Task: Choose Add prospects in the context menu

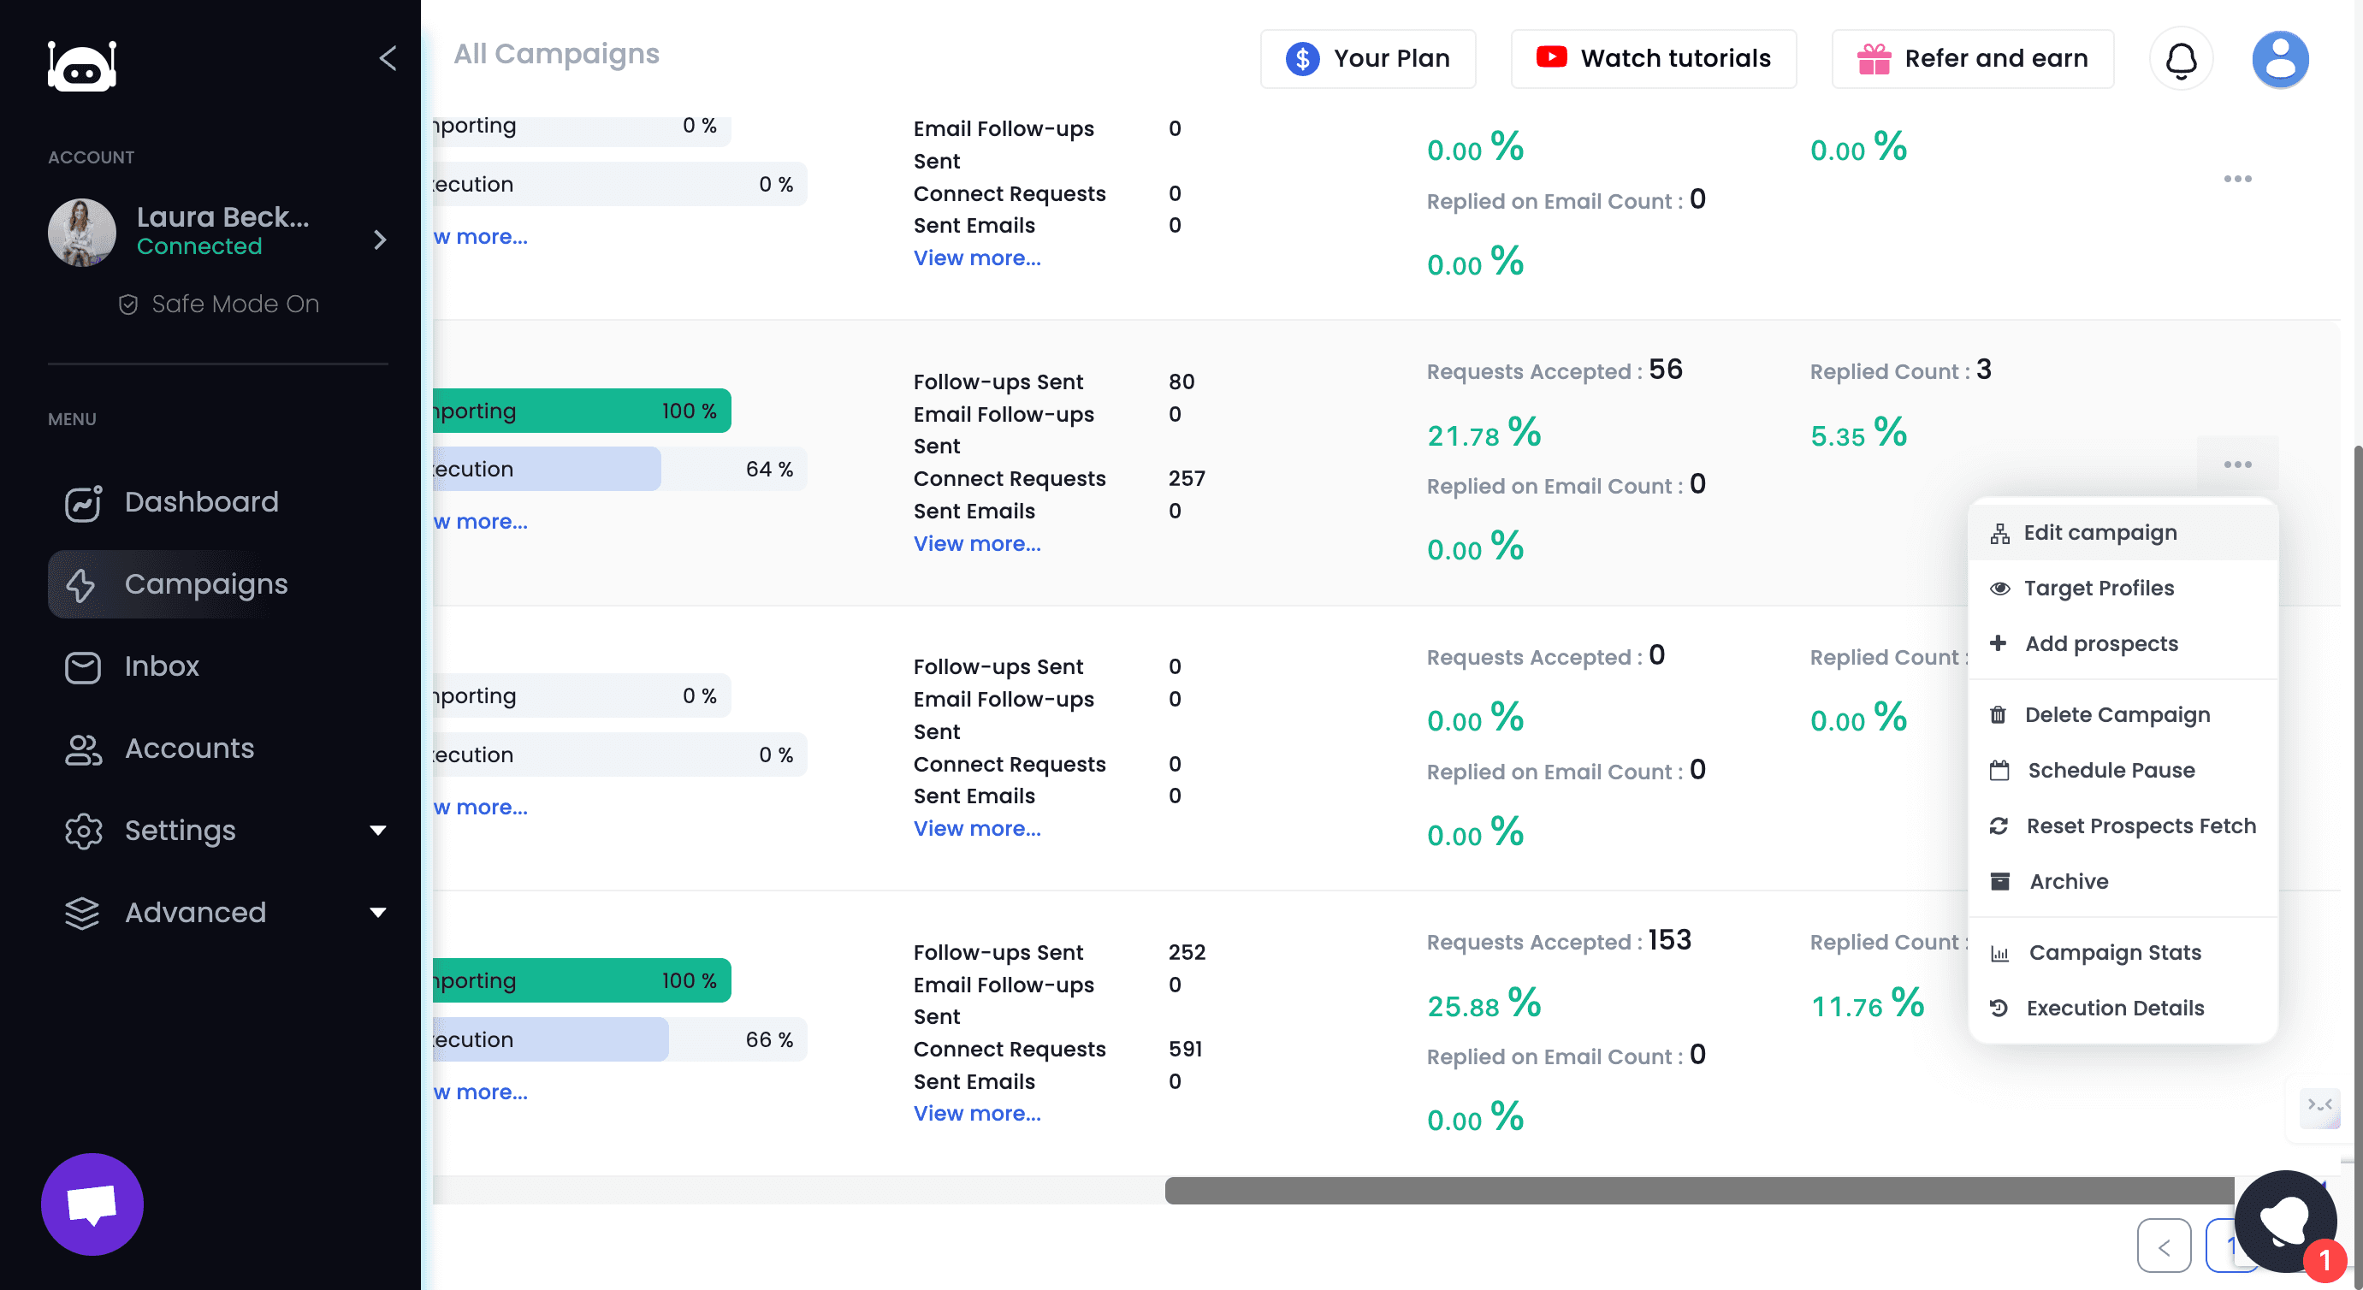Action: pyautogui.click(x=2122, y=644)
